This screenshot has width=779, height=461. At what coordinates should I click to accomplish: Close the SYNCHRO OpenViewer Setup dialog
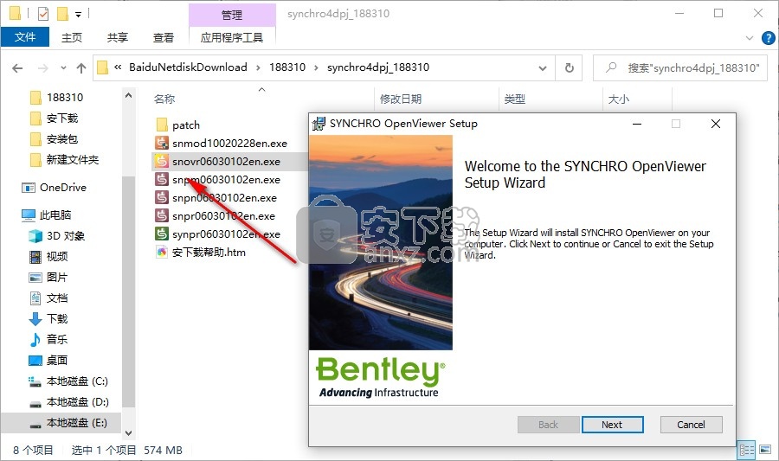click(x=716, y=124)
